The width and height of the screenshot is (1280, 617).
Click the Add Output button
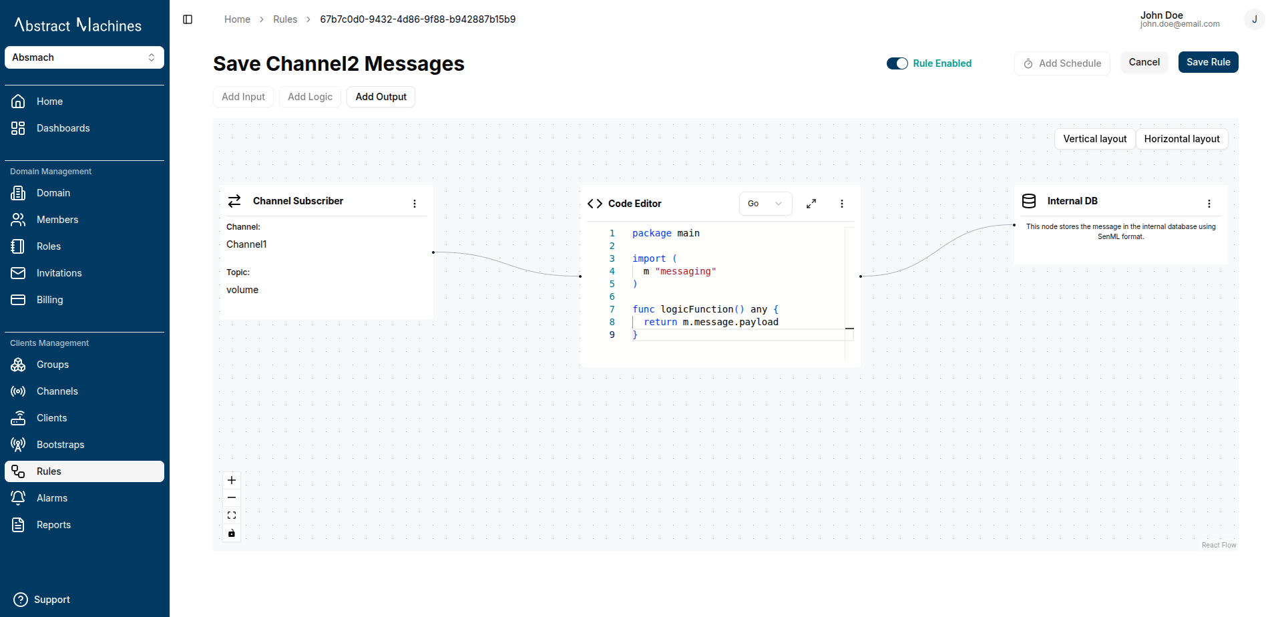(x=381, y=97)
